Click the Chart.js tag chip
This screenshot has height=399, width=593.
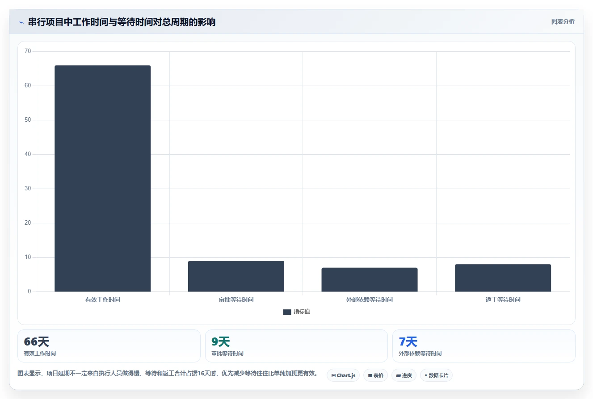(343, 375)
